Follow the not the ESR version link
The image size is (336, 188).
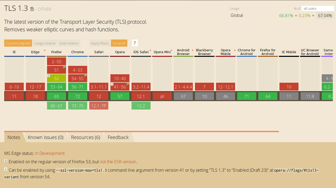118,162
